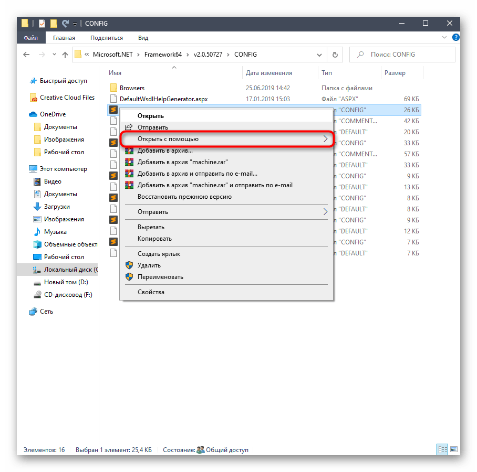Choose 'Свойства' from the context menu
Viewport: 477px width, 472px height.
(x=151, y=292)
